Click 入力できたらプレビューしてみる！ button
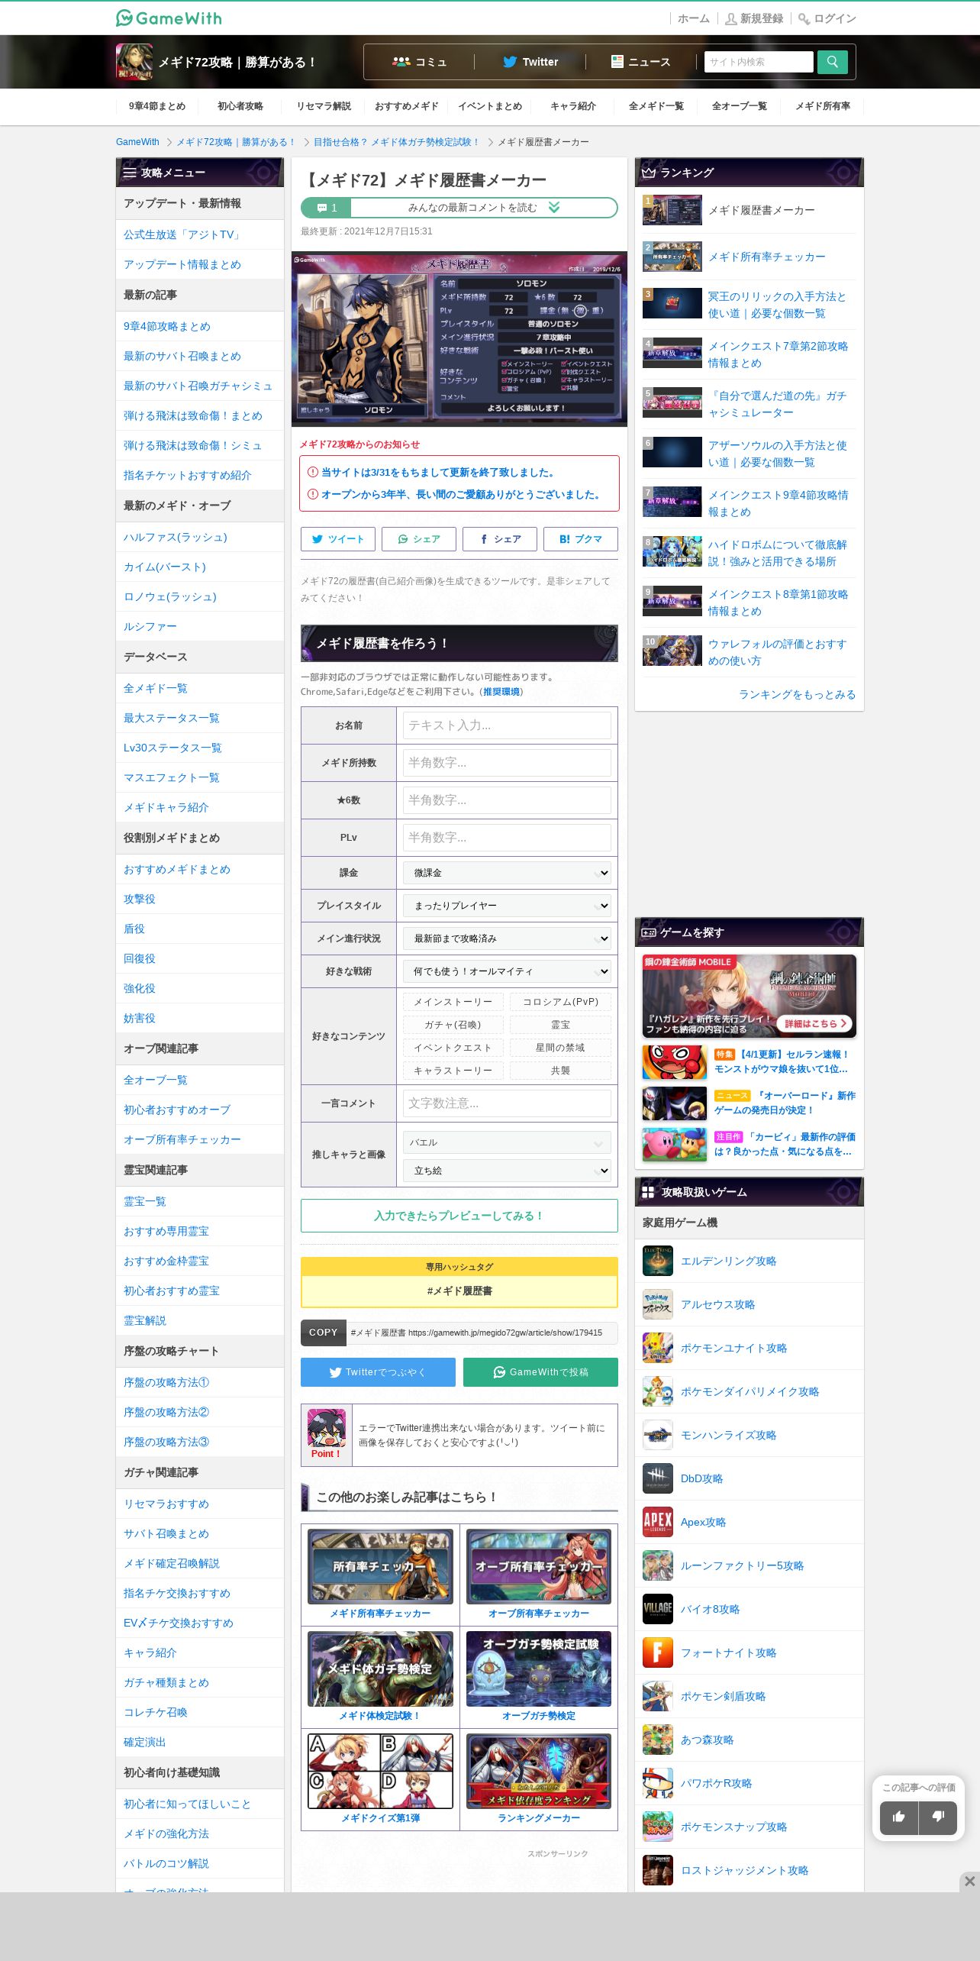The height and width of the screenshot is (1961, 980). pyautogui.click(x=459, y=1216)
